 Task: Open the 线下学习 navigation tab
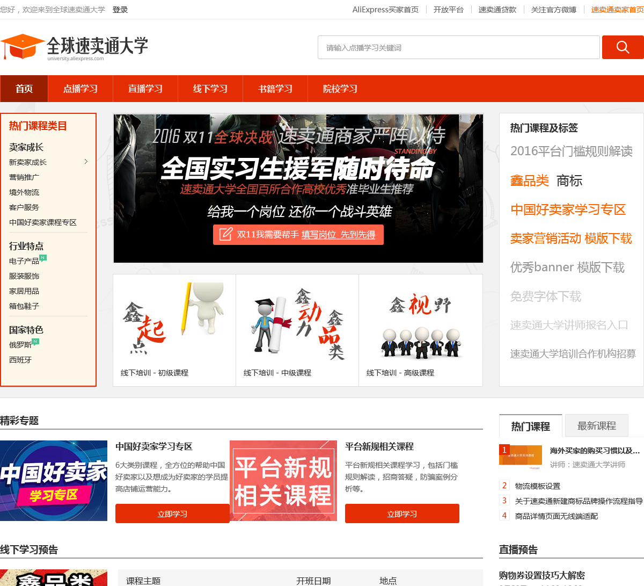pyautogui.click(x=210, y=89)
